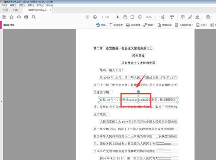Screen dimensions: 216x160
Task: Open the Help menu
Action: tap(50, 5)
